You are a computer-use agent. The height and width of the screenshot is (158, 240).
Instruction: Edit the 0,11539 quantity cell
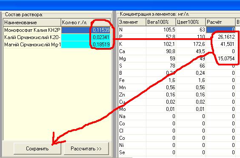(86, 30)
